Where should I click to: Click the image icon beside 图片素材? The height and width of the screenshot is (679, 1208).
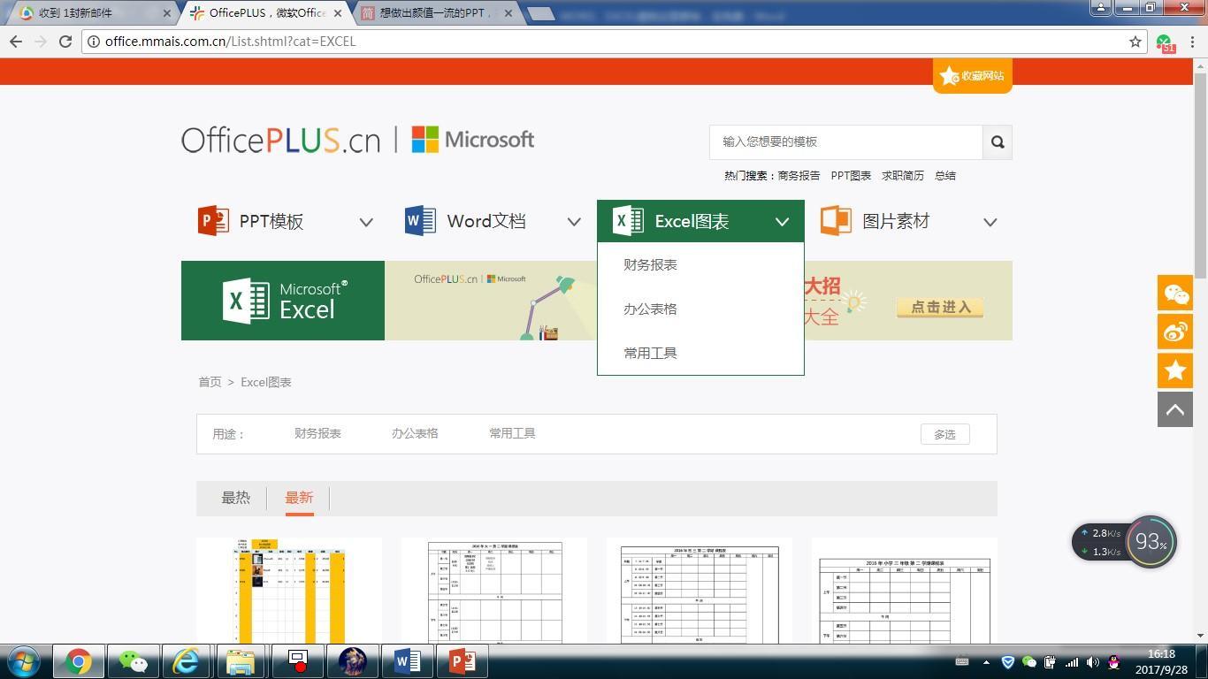coord(836,220)
